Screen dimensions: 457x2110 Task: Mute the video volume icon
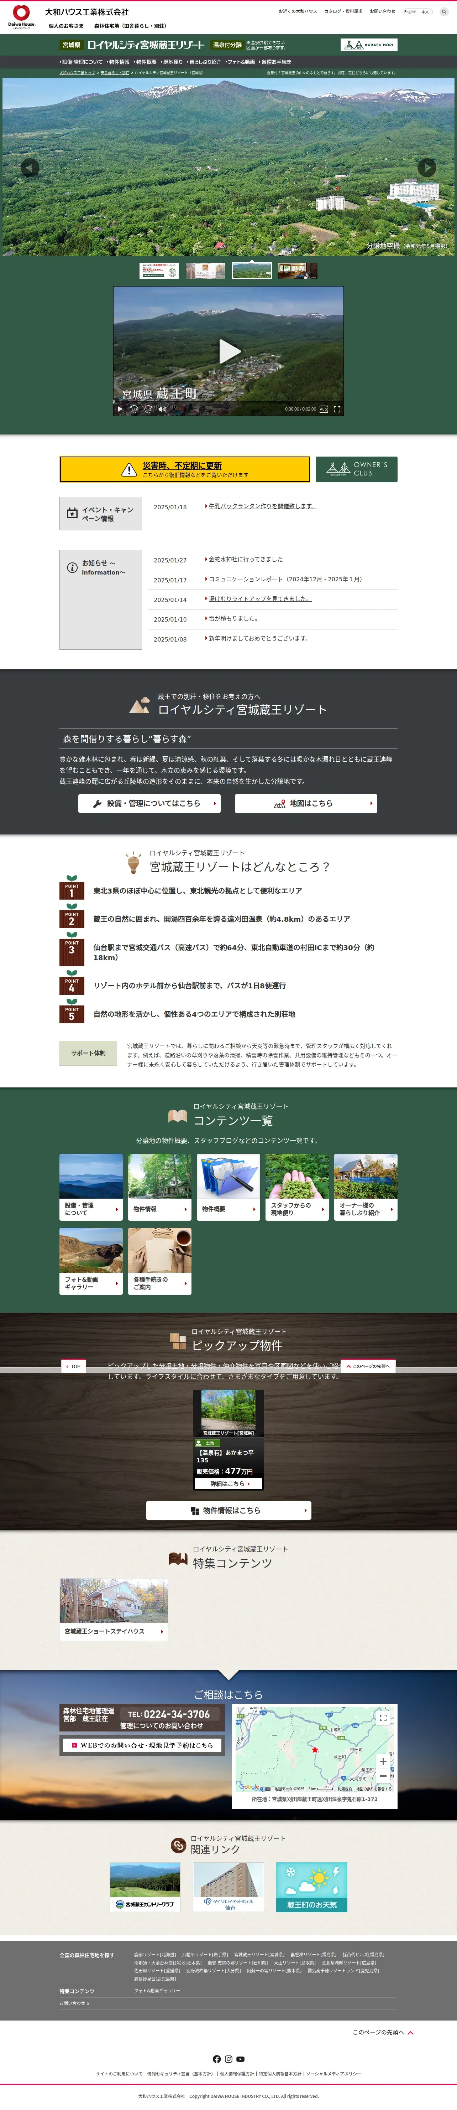[162, 409]
